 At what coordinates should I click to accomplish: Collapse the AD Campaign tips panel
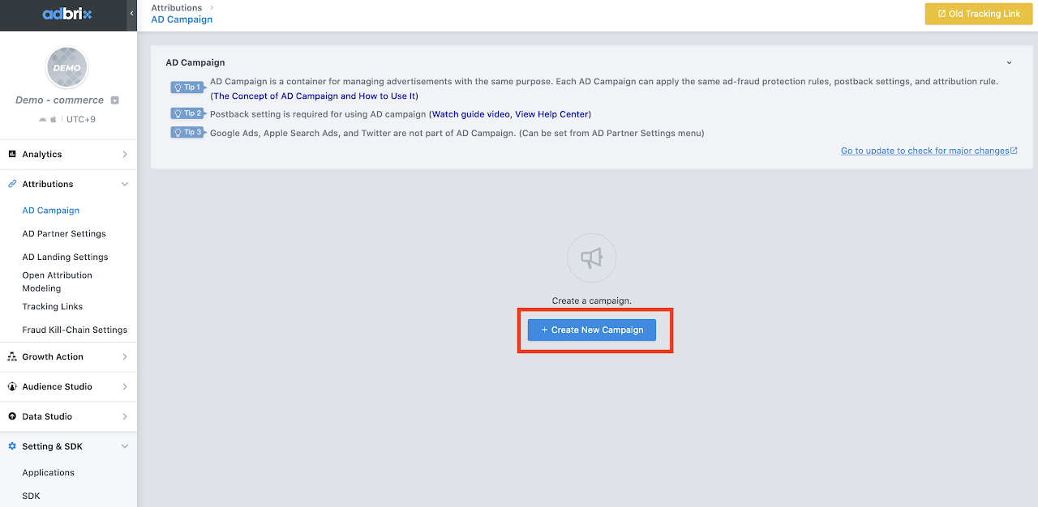click(x=1009, y=62)
